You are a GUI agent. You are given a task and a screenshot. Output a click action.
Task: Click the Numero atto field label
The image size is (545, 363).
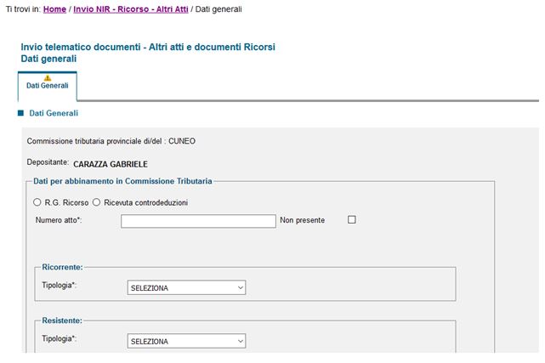59,220
